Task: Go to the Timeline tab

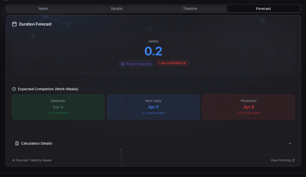Action: [x=190, y=9]
